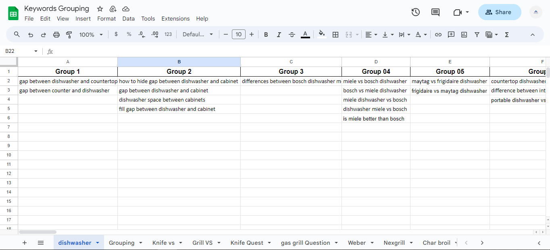Image resolution: width=550 pixels, height=250 pixels.
Task: Expand the Name Box dropdown arrow
Action: tap(36, 51)
